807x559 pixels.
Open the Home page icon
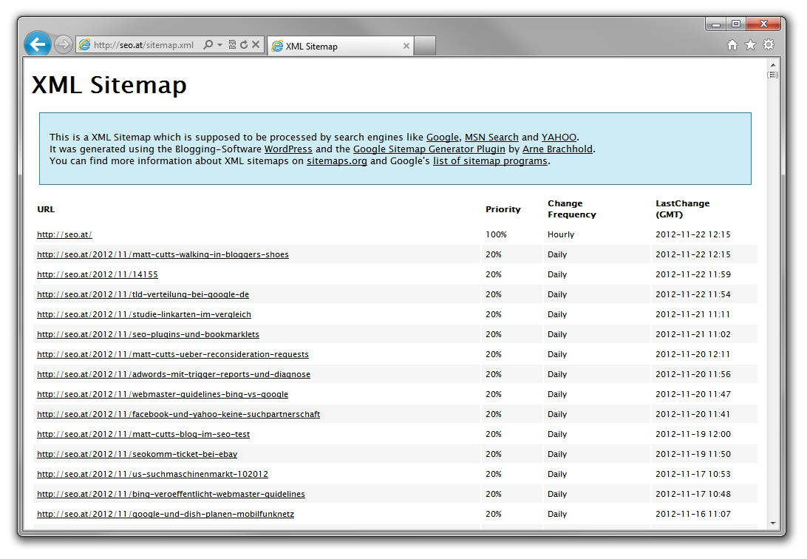coord(732,45)
